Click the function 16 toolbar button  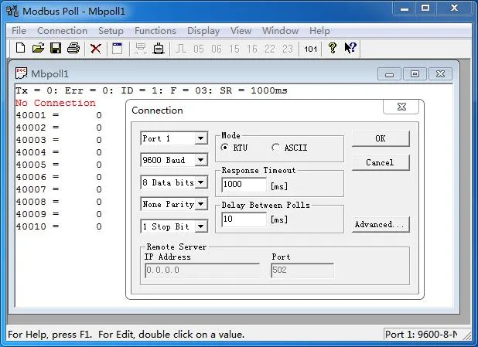point(252,49)
